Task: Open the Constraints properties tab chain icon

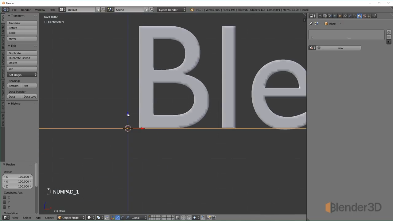Action: [x=345, y=16]
